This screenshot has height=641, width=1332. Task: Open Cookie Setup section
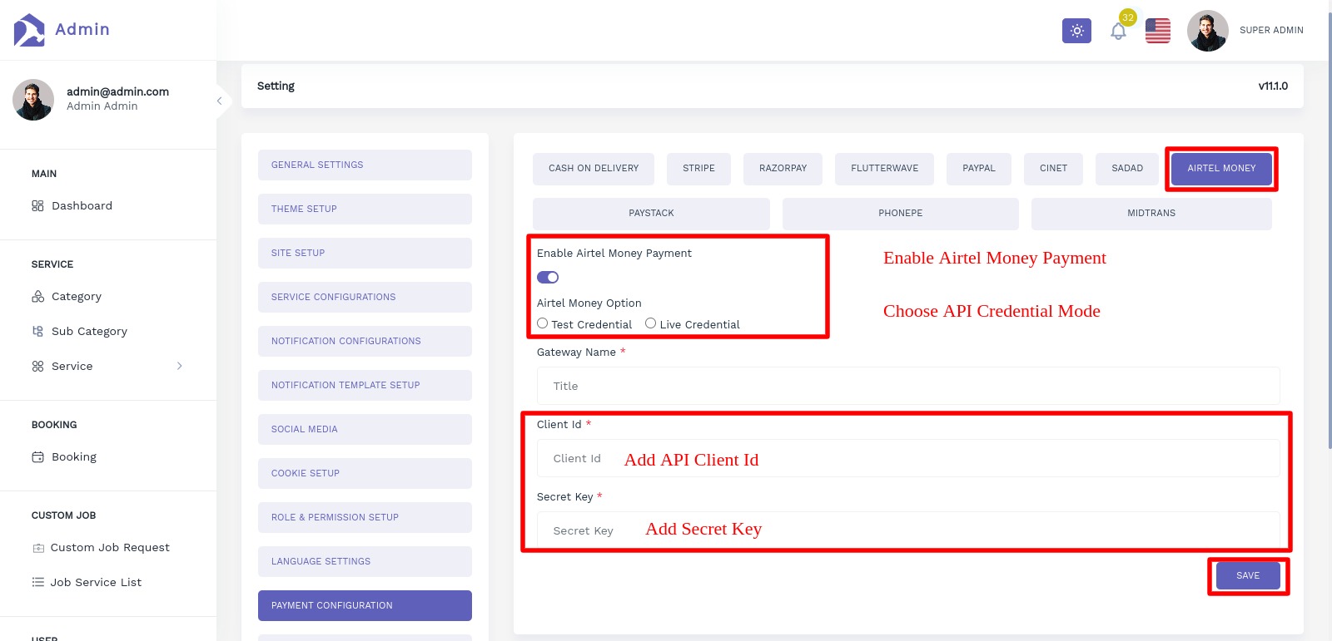coord(365,473)
